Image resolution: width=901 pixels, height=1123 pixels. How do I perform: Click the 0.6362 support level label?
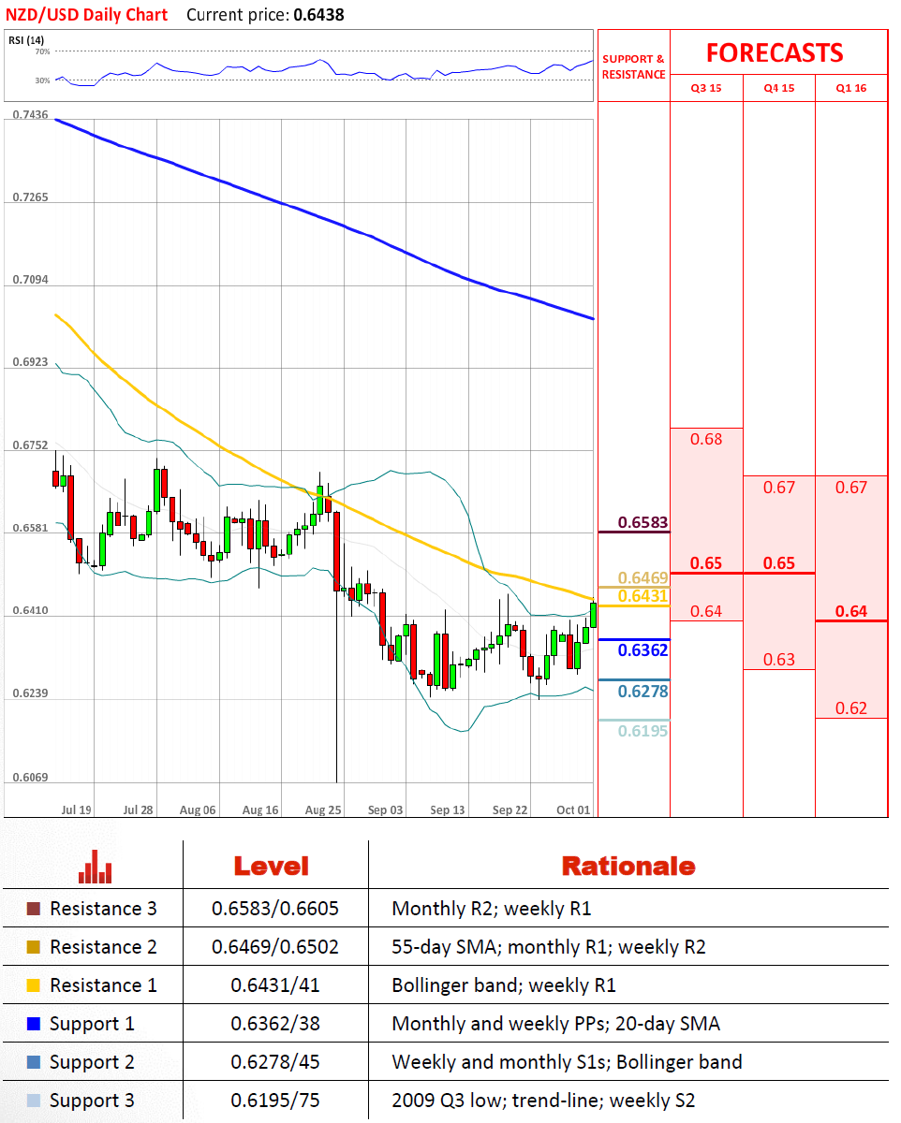[x=643, y=650]
